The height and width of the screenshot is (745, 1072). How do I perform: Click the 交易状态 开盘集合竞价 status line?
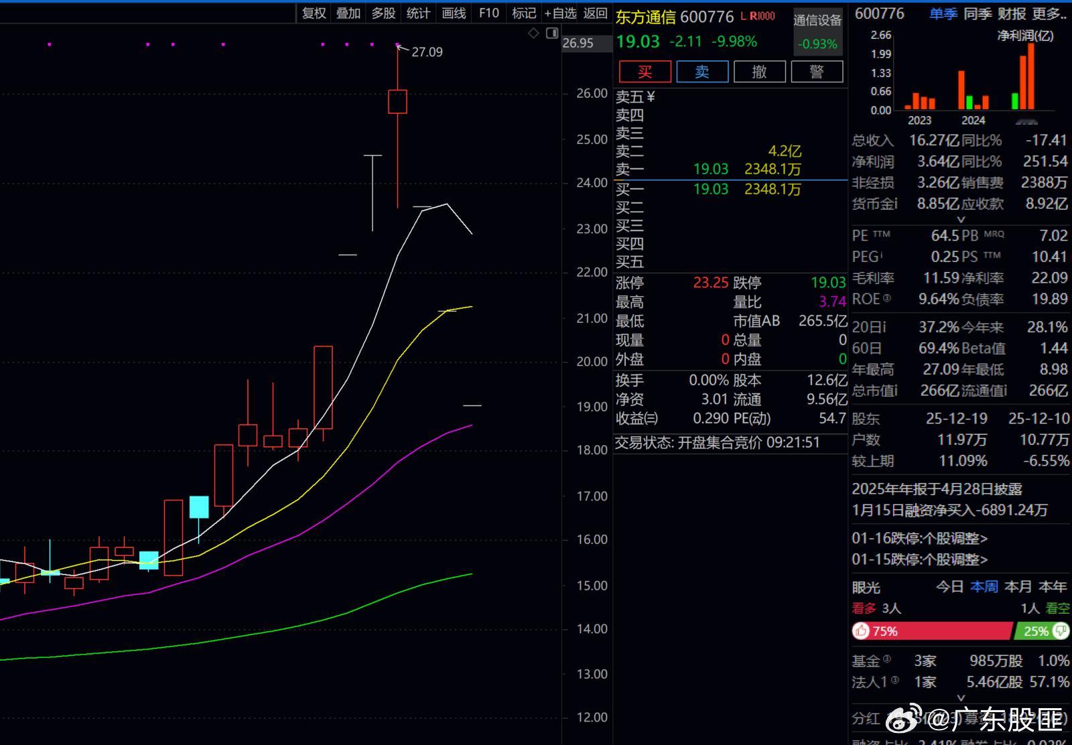[718, 443]
